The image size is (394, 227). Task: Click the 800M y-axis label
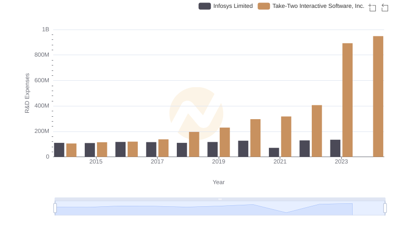tap(42, 55)
